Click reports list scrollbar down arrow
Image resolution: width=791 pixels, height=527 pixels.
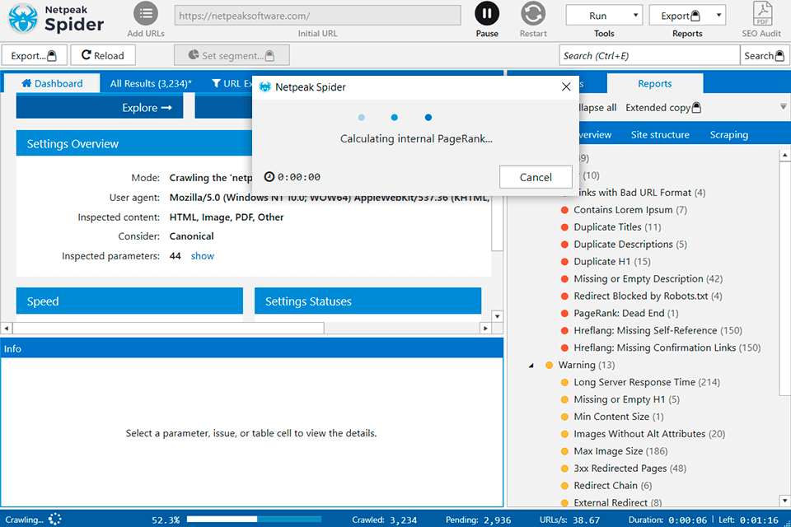coord(784,501)
